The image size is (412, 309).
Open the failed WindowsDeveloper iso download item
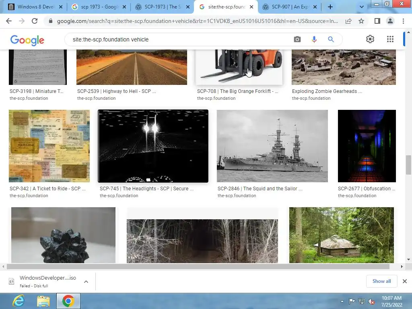[47, 281]
